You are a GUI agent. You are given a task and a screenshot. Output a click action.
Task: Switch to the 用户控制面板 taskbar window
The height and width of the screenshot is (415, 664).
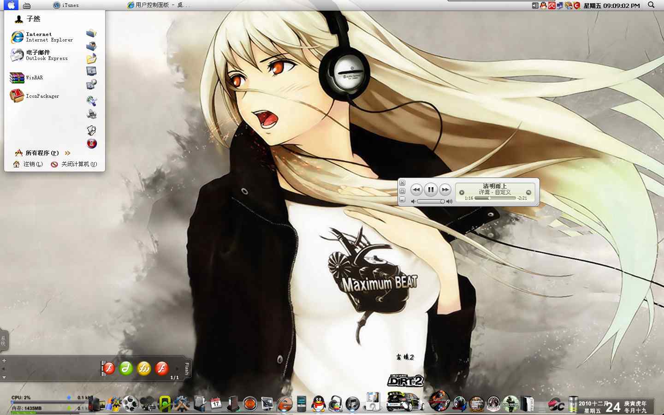pyautogui.click(x=159, y=5)
